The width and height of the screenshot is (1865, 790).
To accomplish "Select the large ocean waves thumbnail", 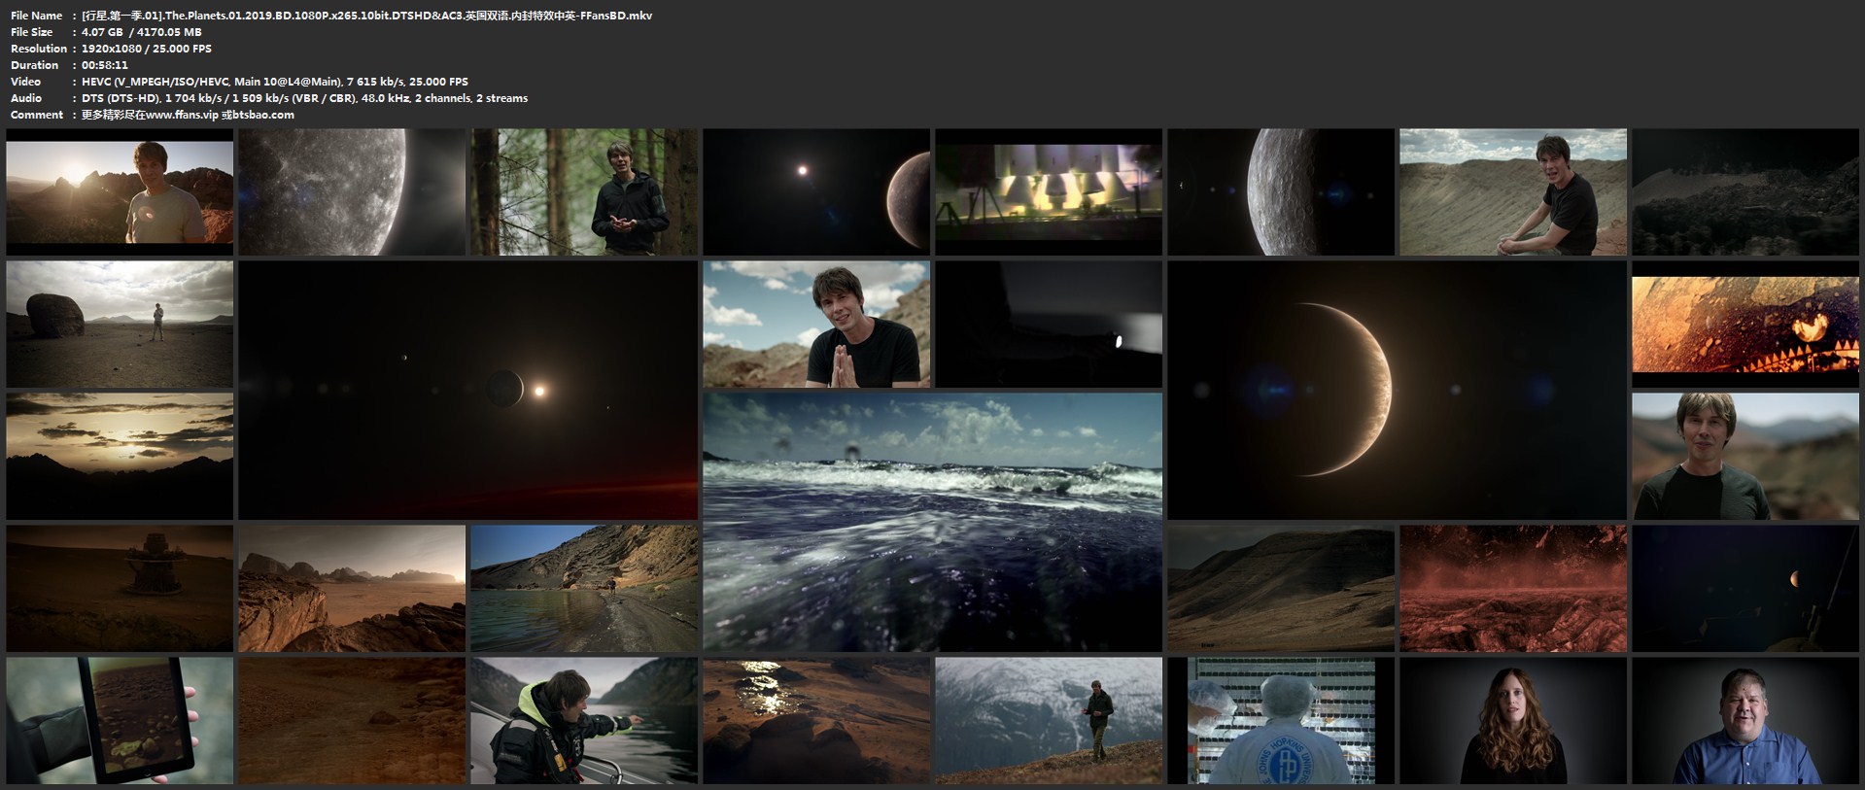I will 932,522.
